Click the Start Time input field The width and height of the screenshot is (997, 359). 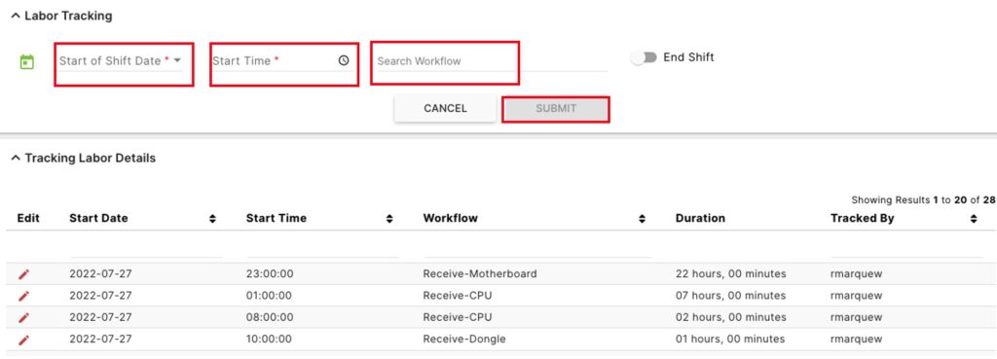coord(281,61)
